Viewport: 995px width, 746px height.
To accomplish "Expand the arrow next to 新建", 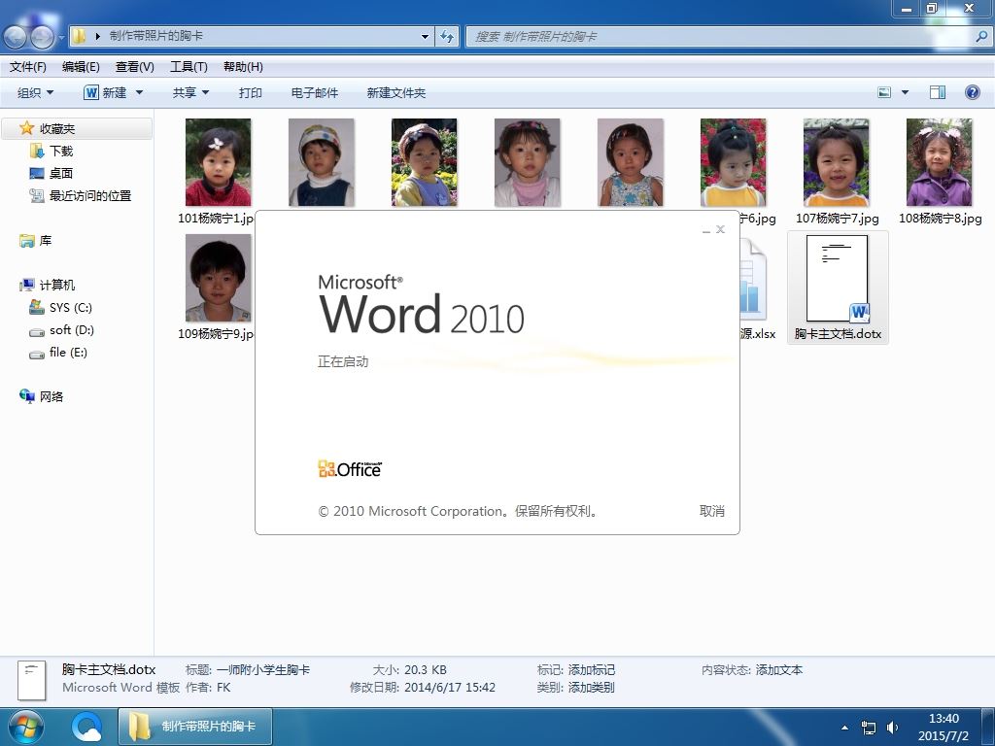I will pyautogui.click(x=139, y=92).
